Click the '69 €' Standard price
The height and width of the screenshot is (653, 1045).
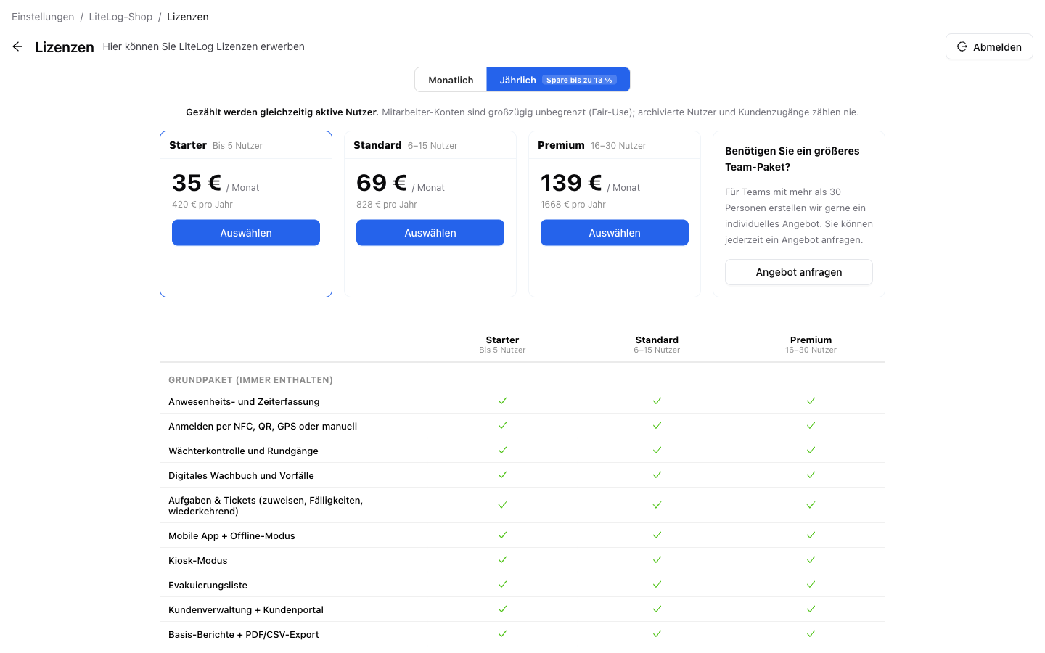382,183
